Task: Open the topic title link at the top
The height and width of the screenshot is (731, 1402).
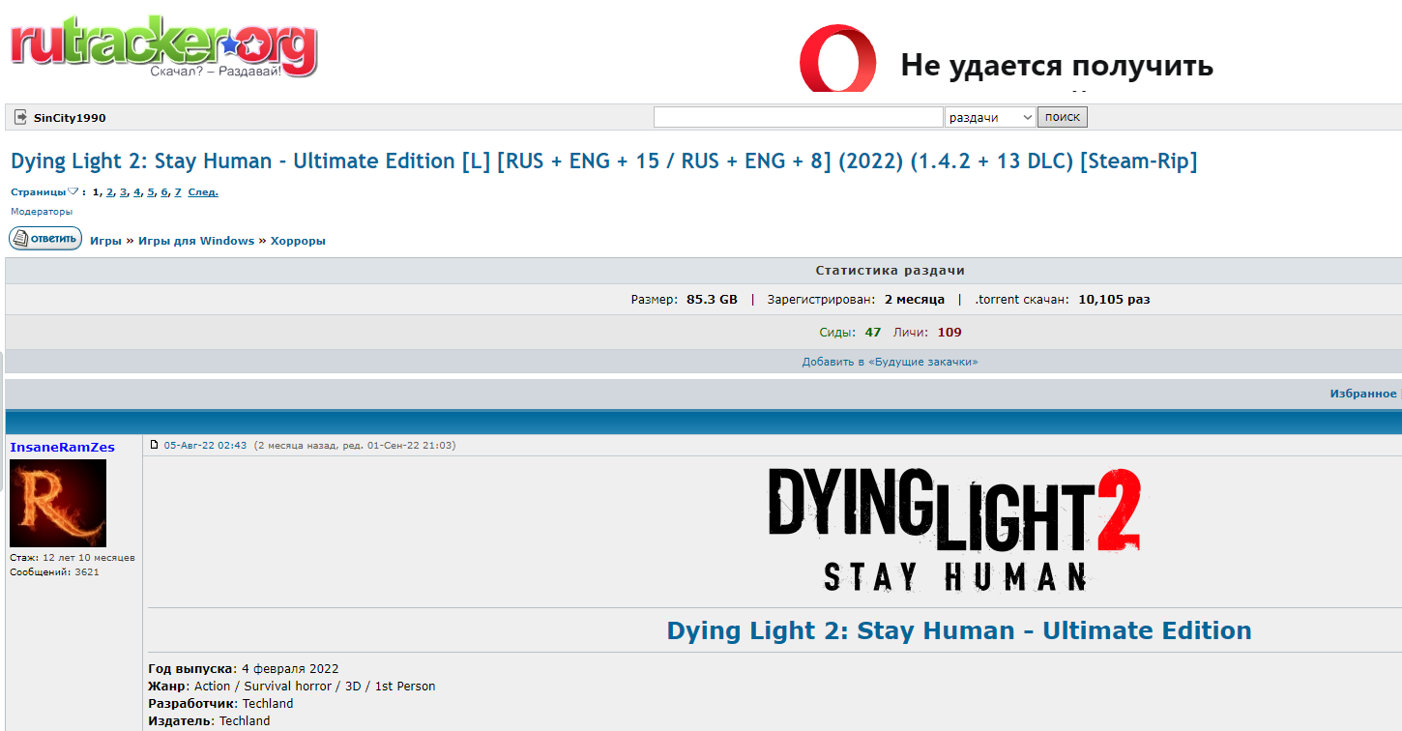Action: click(603, 161)
